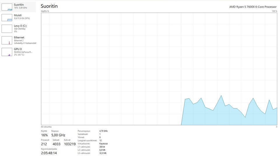
Task: Open the Muisti memory mini graph
Action: [x=7, y=18]
